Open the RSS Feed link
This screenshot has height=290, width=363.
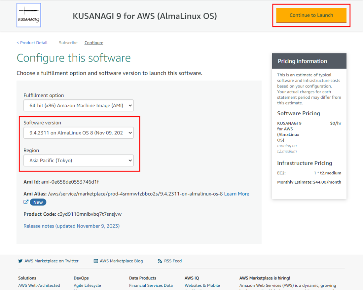tap(173, 261)
